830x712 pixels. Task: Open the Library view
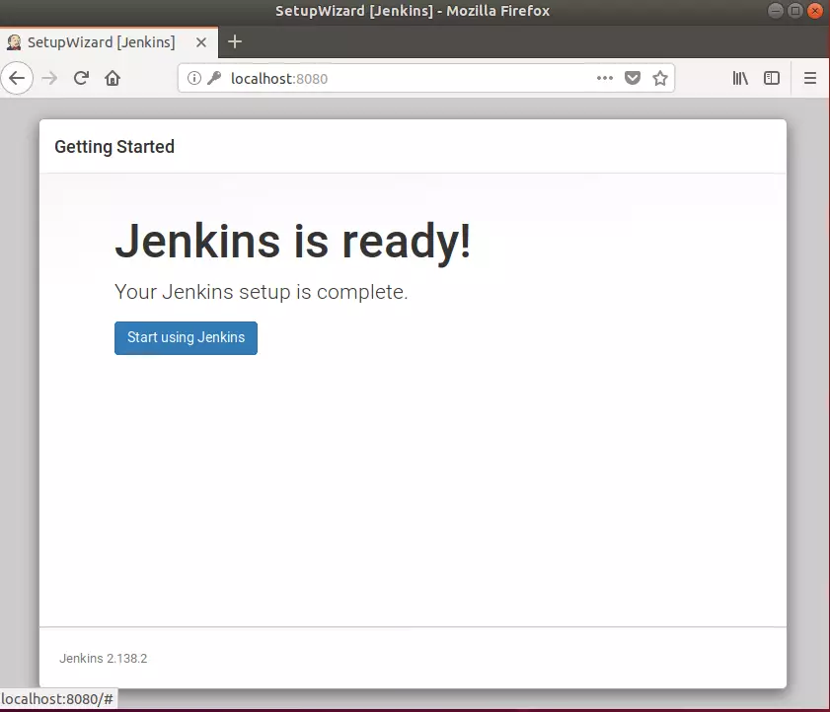click(x=740, y=78)
